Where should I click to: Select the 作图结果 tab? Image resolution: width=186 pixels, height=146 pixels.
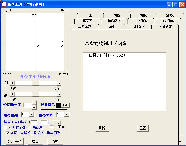click(165, 27)
